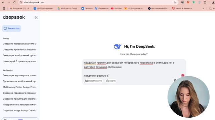Viewport: 215px width, 120px height.
Task: Open chat "Изображение с текстовыми"
Action: 19,105
